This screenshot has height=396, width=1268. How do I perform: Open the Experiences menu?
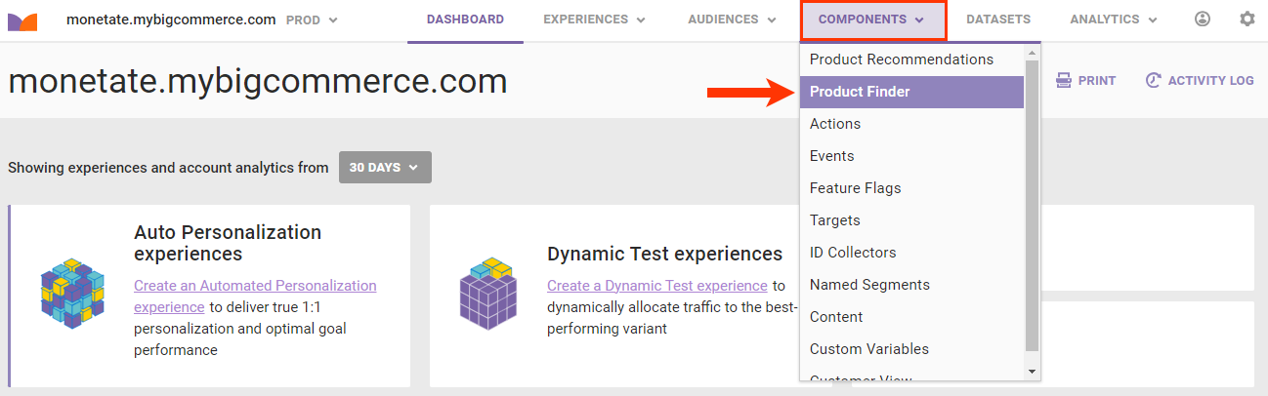pyautogui.click(x=594, y=20)
